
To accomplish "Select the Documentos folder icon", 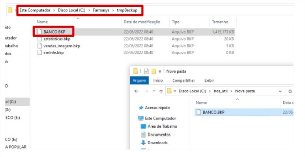I will coord(143,135).
